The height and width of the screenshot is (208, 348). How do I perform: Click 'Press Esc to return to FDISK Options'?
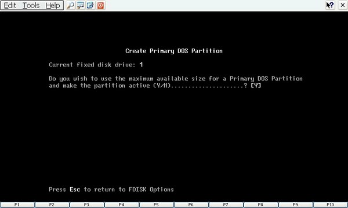(111, 190)
